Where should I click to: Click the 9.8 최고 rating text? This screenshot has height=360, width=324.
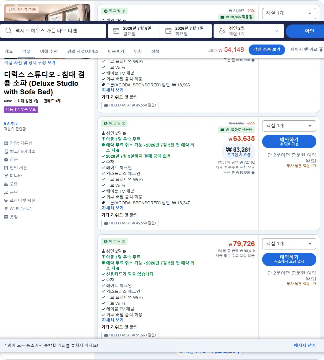pos(11,124)
